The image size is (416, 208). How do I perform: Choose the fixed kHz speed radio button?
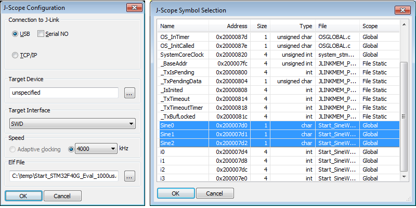(71, 149)
